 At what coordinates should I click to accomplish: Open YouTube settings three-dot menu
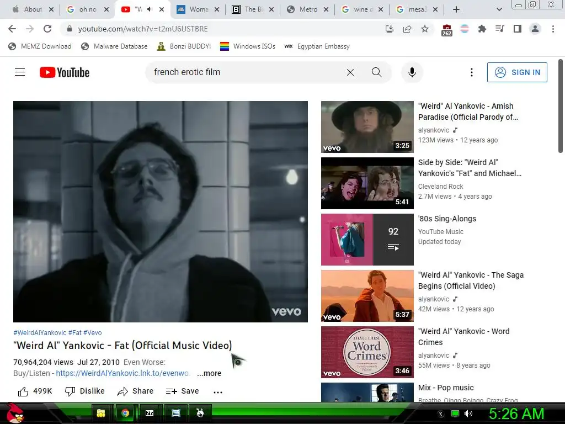(x=472, y=72)
